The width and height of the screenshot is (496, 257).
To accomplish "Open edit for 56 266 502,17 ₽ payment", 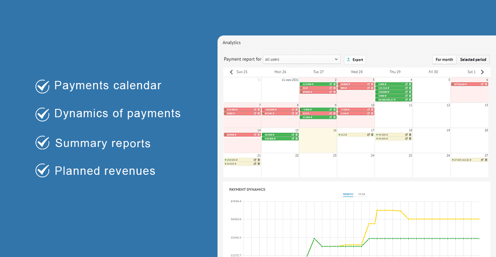I will coord(406,100).
